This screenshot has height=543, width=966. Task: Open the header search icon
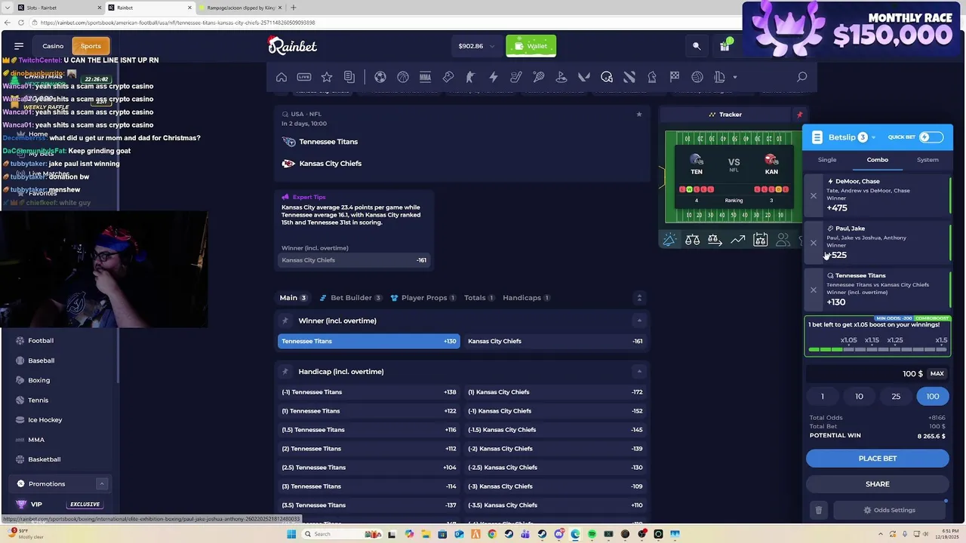coord(697,46)
